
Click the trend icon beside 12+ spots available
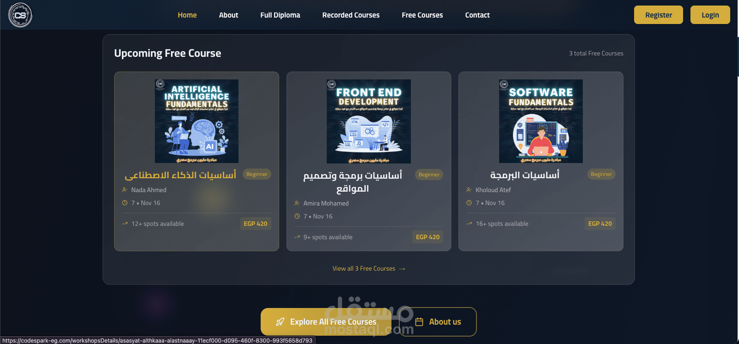pos(125,223)
